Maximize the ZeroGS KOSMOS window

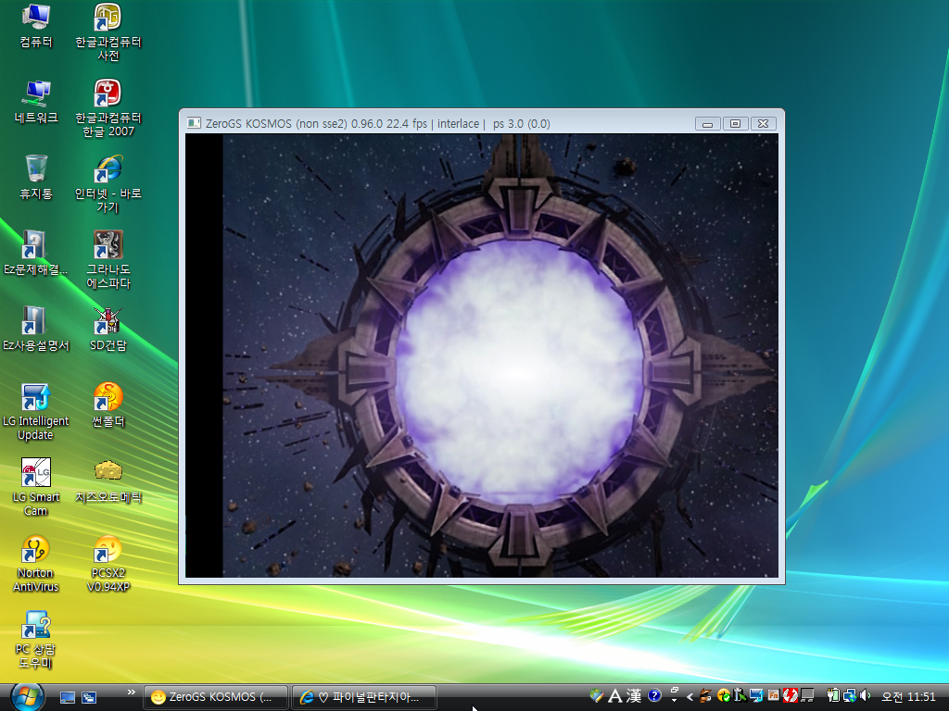[x=735, y=123]
